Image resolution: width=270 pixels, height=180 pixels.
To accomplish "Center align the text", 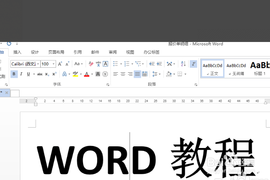I will point(123,74).
